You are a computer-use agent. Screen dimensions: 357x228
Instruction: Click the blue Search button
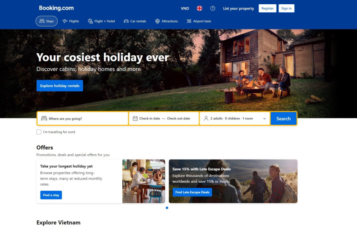tap(284, 119)
